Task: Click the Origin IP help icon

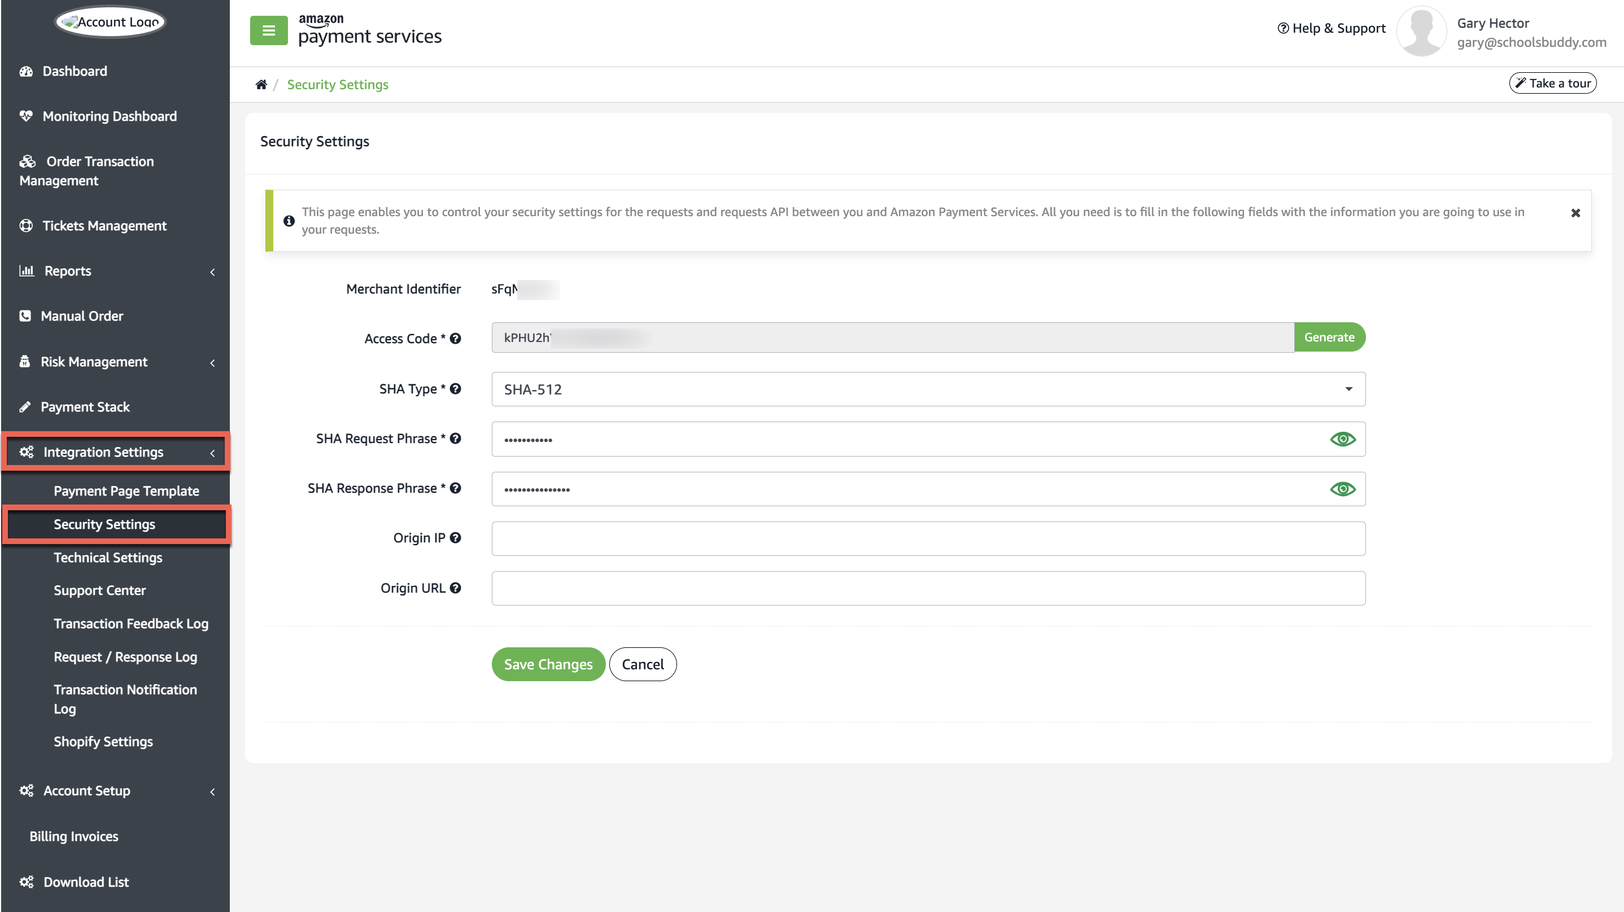Action: [x=455, y=538]
